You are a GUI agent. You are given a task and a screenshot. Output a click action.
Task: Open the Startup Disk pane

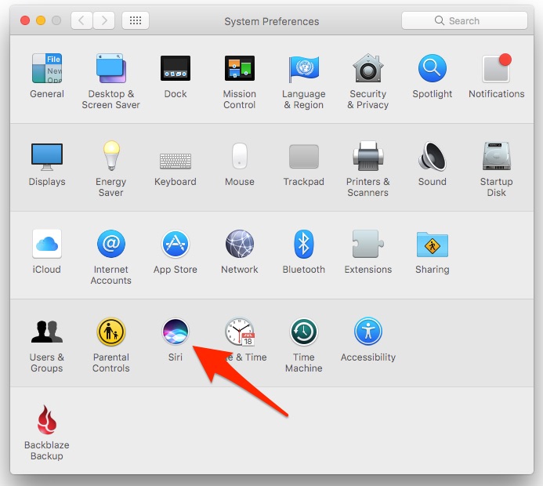(x=496, y=157)
